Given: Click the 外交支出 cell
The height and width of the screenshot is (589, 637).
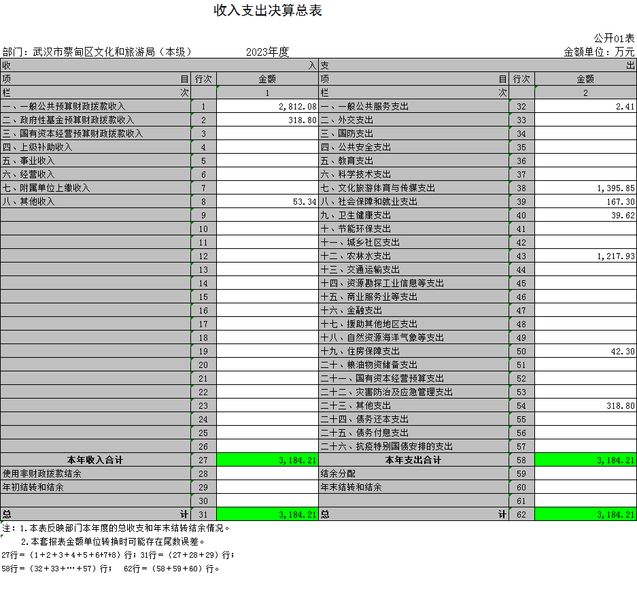Looking at the screenshot, I should point(414,120).
